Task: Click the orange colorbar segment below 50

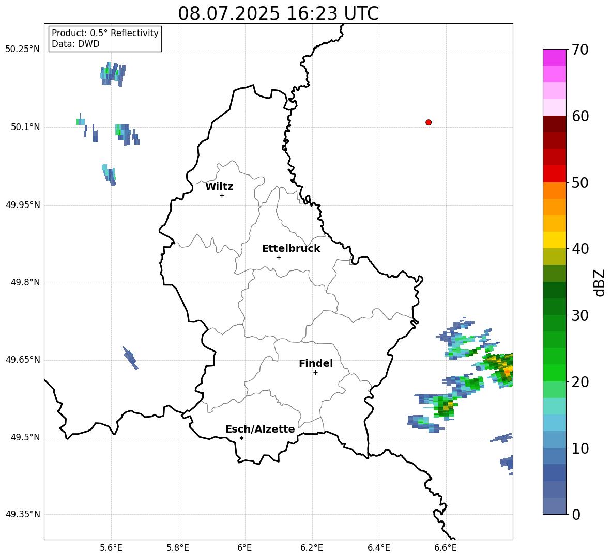Action: click(x=555, y=190)
